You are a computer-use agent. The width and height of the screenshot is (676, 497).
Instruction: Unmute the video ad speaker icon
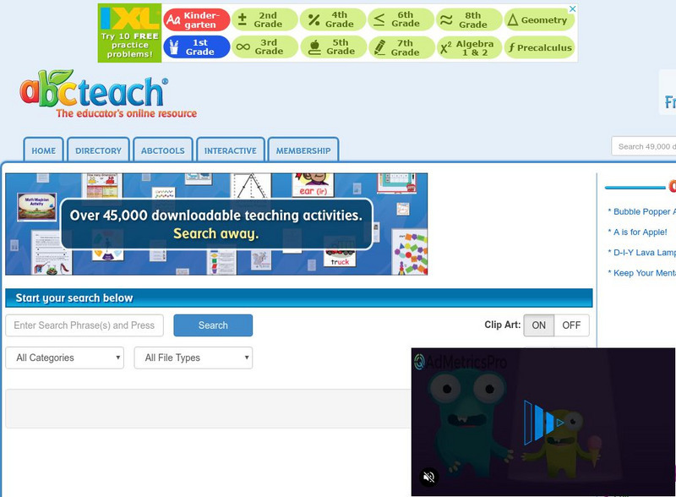[428, 477]
